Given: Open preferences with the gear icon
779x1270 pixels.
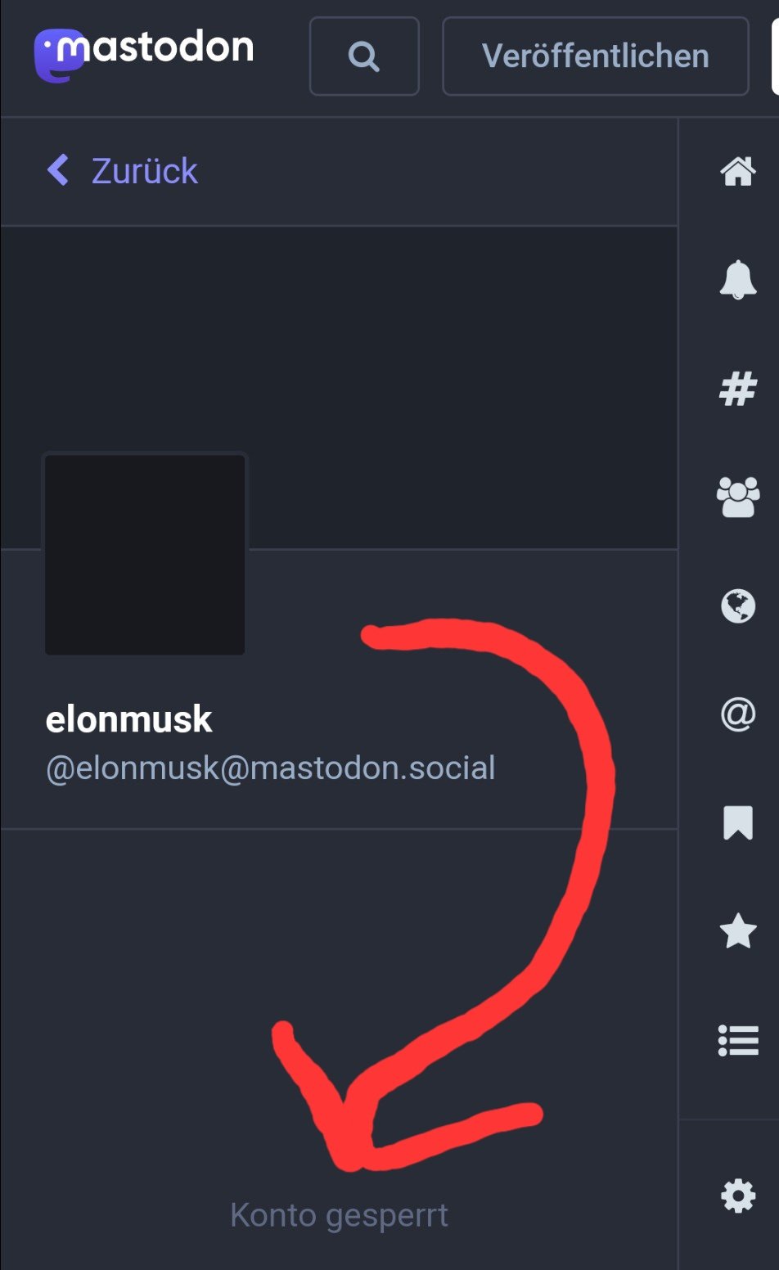Looking at the screenshot, I should [737, 1197].
